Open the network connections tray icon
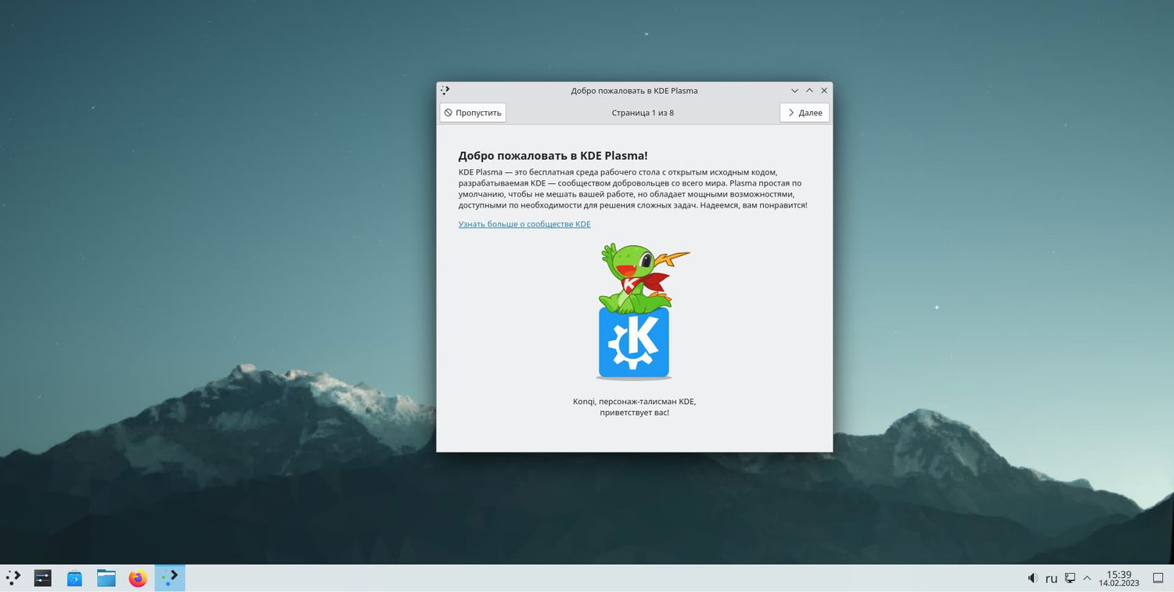1174x592 pixels. click(1070, 578)
